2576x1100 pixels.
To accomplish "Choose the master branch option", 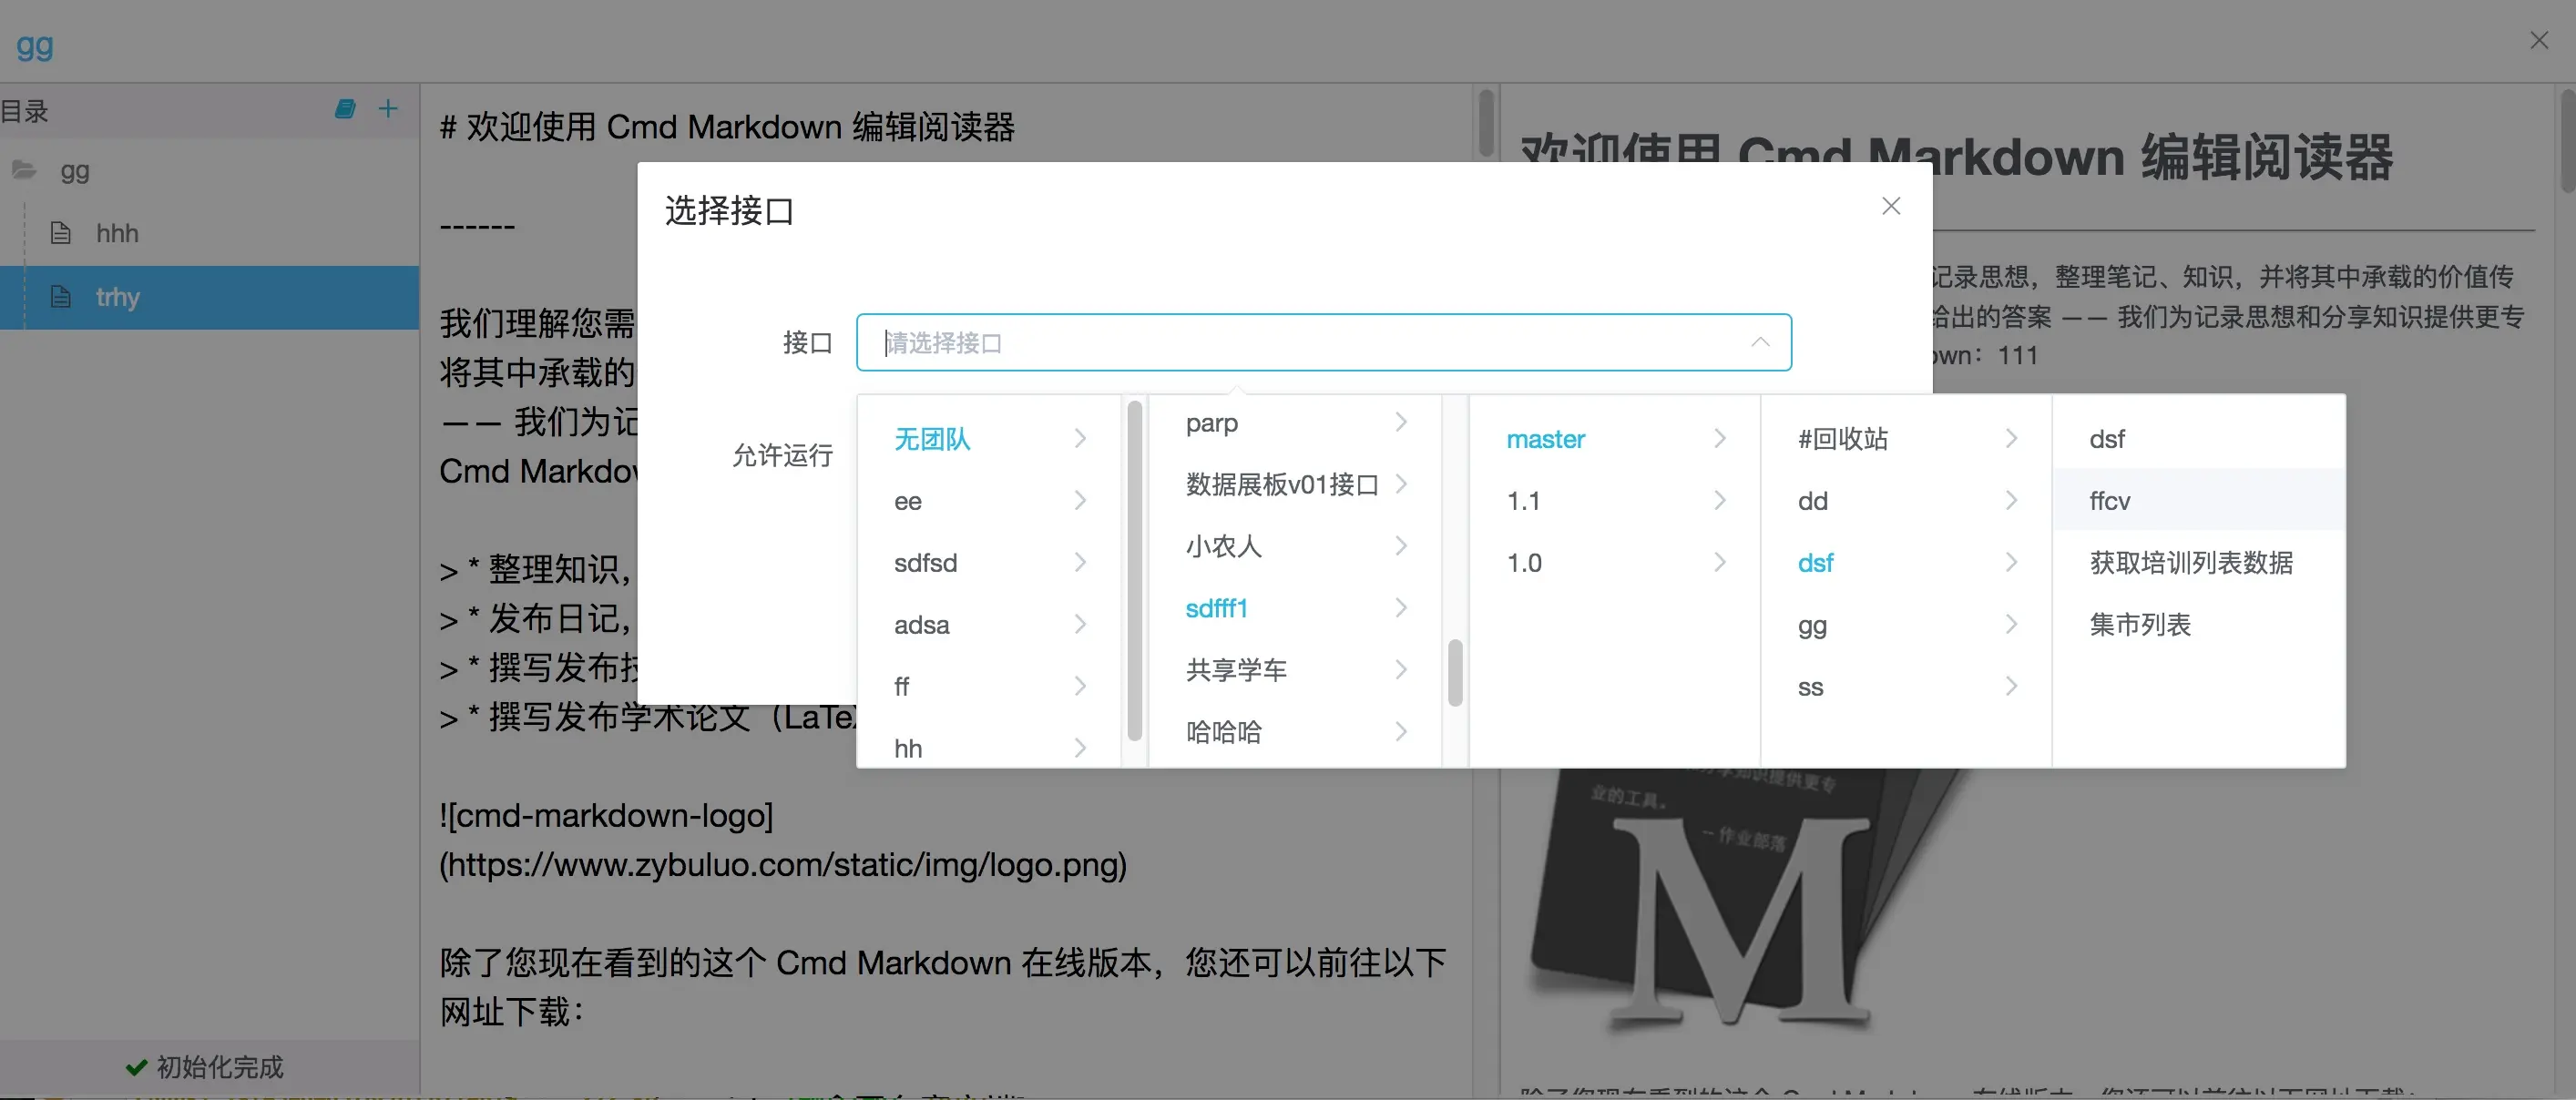I will click(1545, 439).
